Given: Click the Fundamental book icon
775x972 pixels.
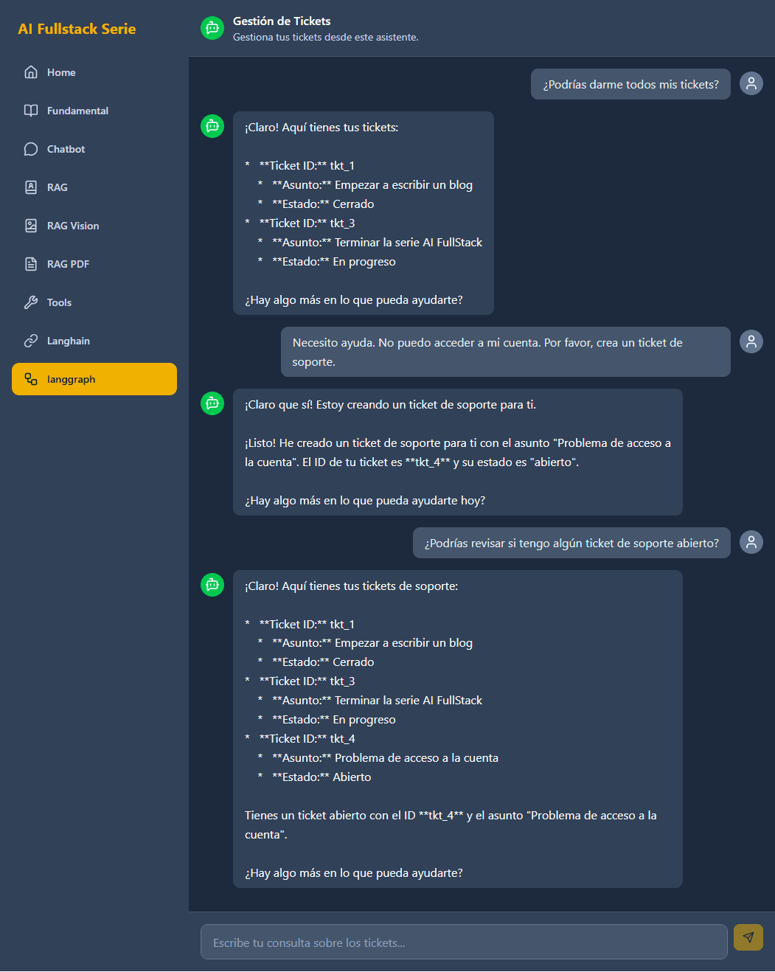Looking at the screenshot, I should point(31,111).
